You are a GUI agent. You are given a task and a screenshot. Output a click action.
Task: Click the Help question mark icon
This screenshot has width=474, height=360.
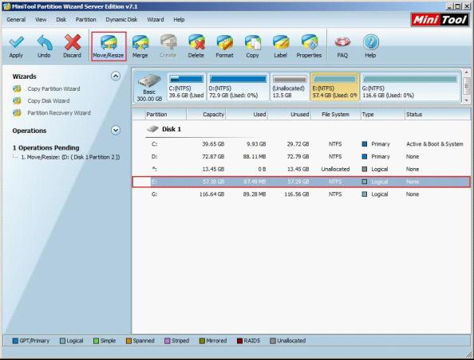(x=370, y=42)
